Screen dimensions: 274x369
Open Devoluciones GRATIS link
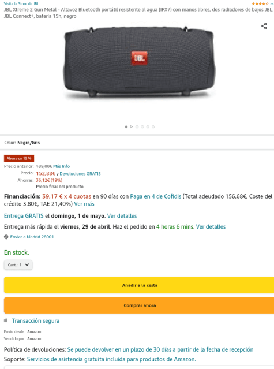tap(80, 174)
